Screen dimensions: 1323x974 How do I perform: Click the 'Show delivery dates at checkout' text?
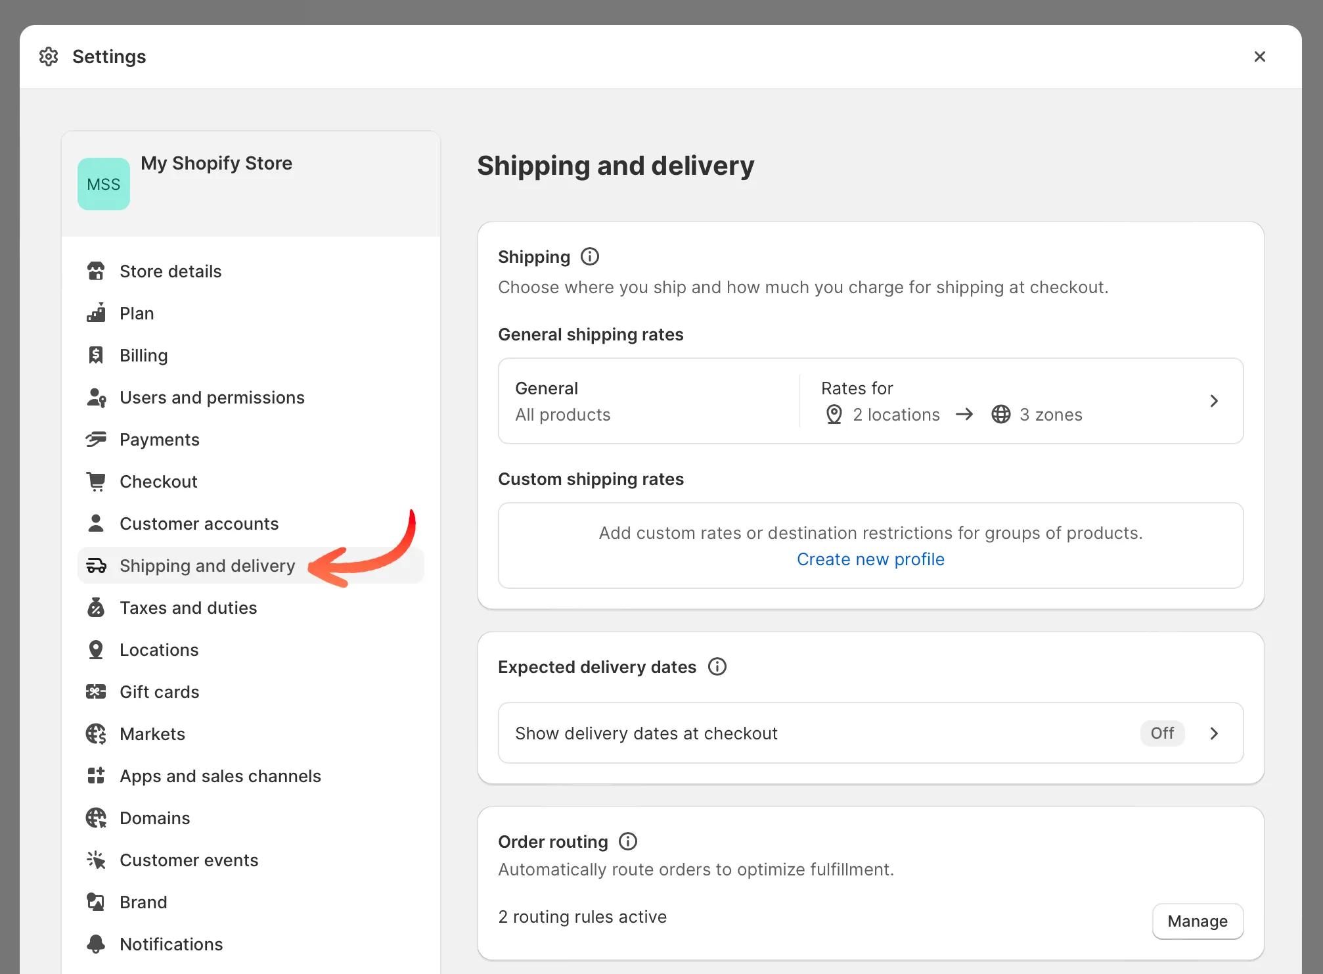point(646,733)
